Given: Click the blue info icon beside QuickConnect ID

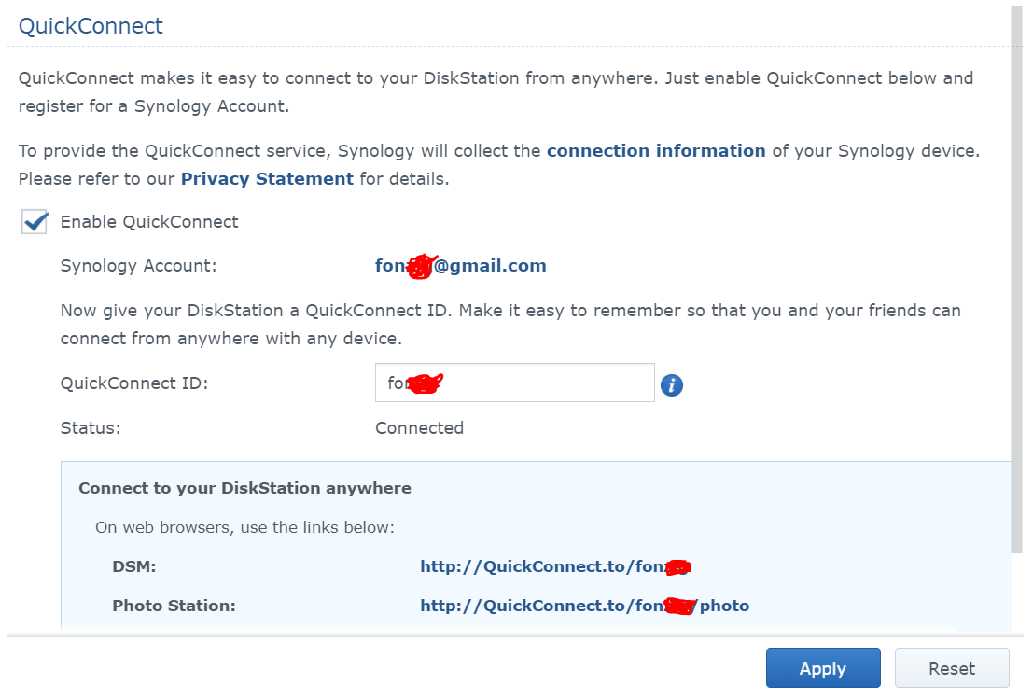Looking at the screenshot, I should pyautogui.click(x=671, y=384).
